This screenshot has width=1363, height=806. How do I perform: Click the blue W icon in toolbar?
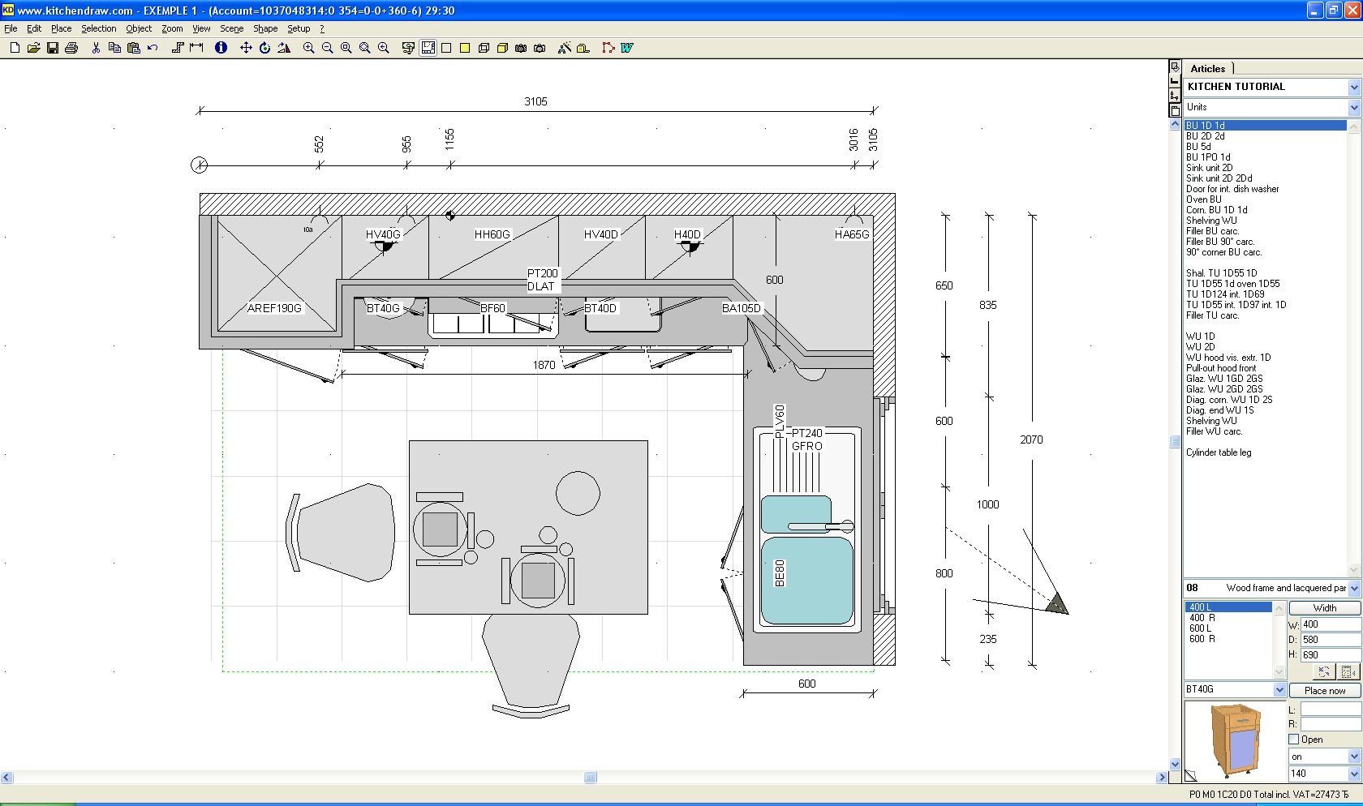[x=626, y=48]
